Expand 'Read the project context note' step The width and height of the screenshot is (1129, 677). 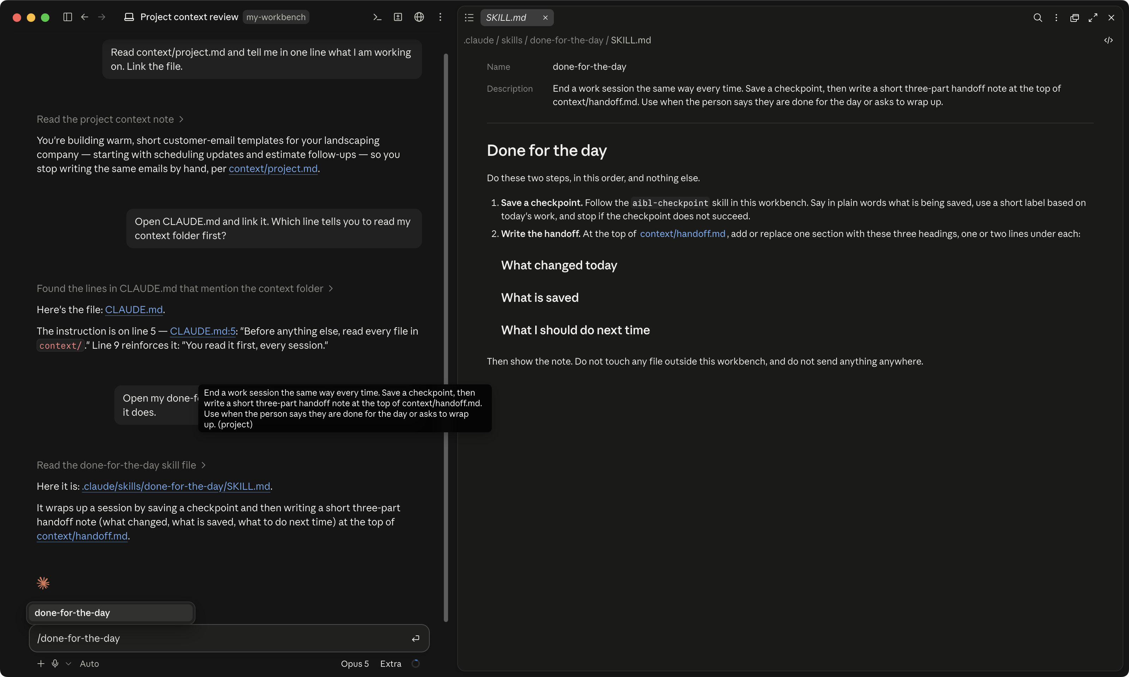(110, 119)
